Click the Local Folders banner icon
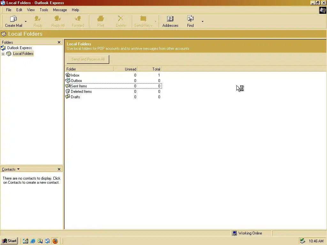 pyautogui.click(x=4, y=34)
